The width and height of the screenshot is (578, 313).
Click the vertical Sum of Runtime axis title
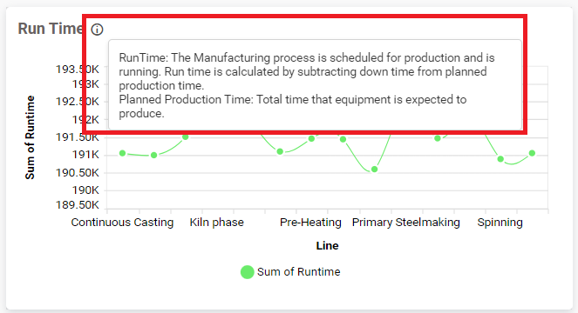tap(30, 137)
